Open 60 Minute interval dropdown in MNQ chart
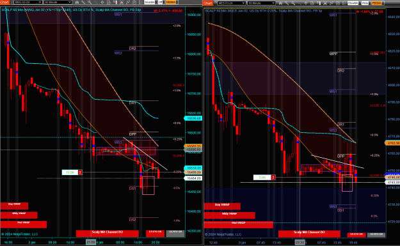400x246 pixels. (58, 3)
